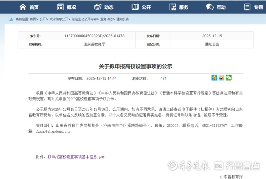This screenshot has height=179, width=266.
Task: Open 公开 link in the breadcrumb trail
Action: [x=43, y=19]
